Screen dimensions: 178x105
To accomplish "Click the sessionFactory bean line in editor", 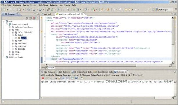I will (x=67, y=59).
